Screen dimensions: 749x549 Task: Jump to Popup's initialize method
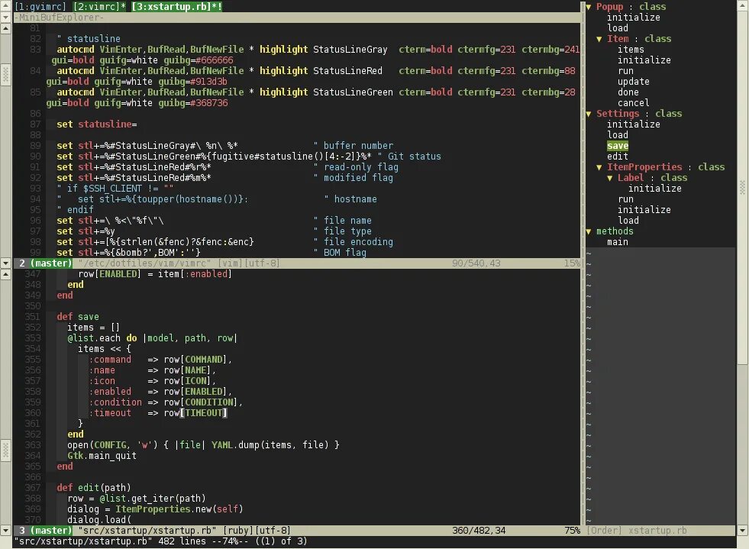point(634,18)
